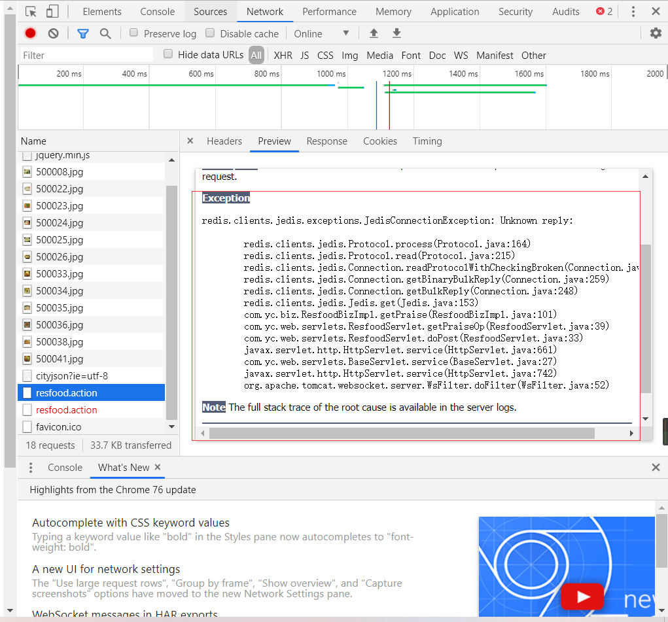Image resolution: width=668 pixels, height=622 pixels.
Task: Open DevTools three-dot customize menu
Action: 633,12
